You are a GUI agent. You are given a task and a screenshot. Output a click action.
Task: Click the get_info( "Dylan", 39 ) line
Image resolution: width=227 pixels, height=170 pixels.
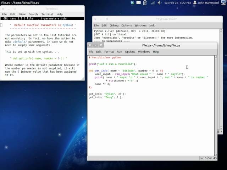click(x=107, y=94)
